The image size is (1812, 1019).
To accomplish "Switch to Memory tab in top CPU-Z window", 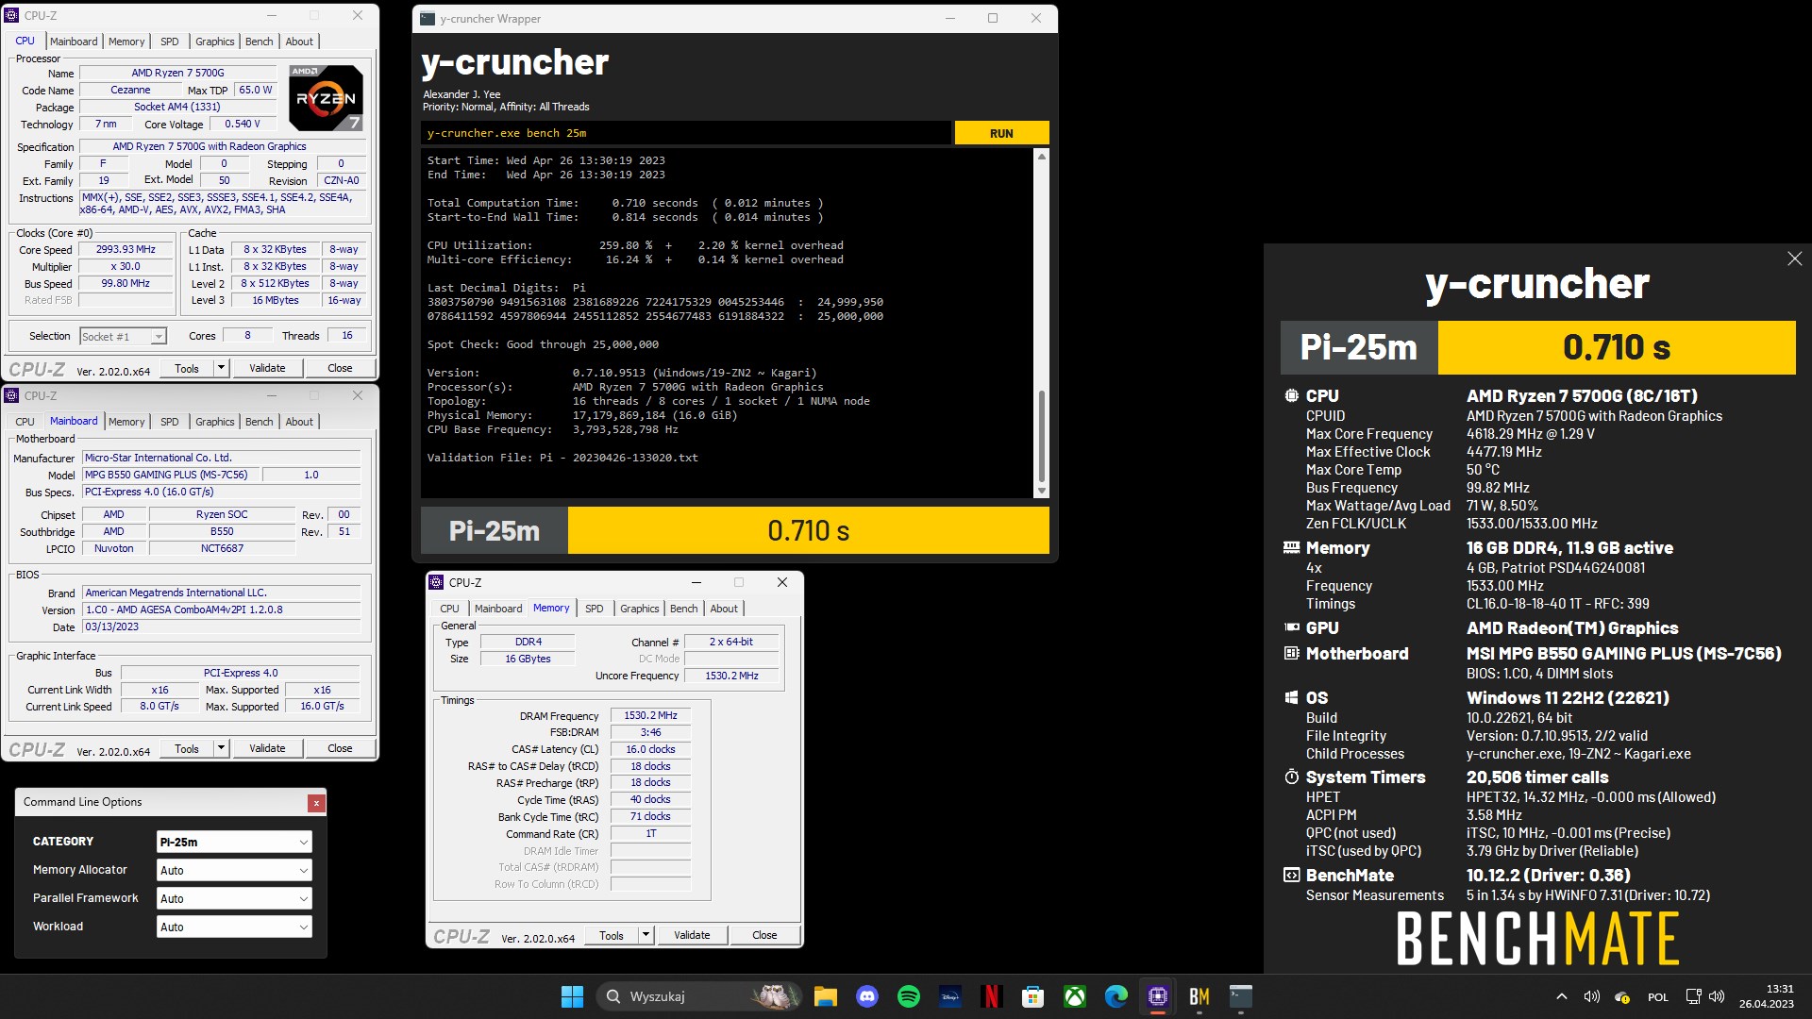I will [x=126, y=42].
